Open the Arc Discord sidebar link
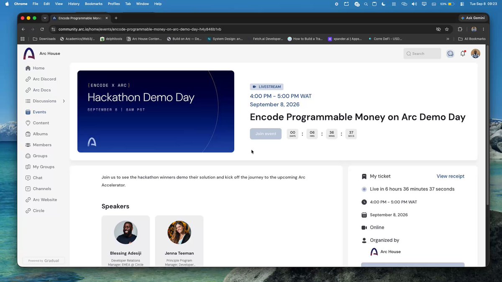502x282 pixels. pos(41,79)
